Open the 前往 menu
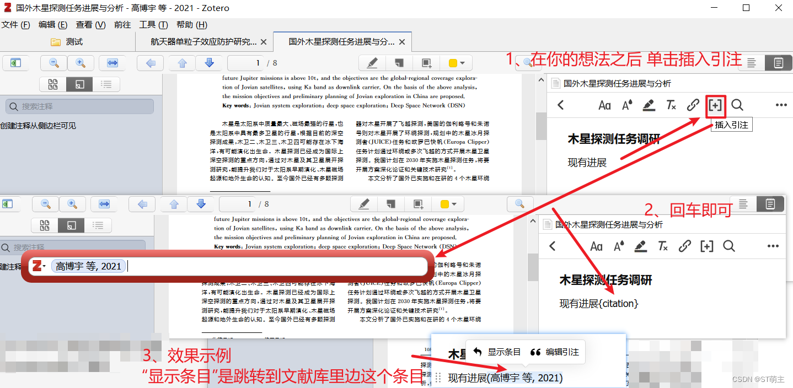Screen dimensions: 793x388 tap(122, 25)
